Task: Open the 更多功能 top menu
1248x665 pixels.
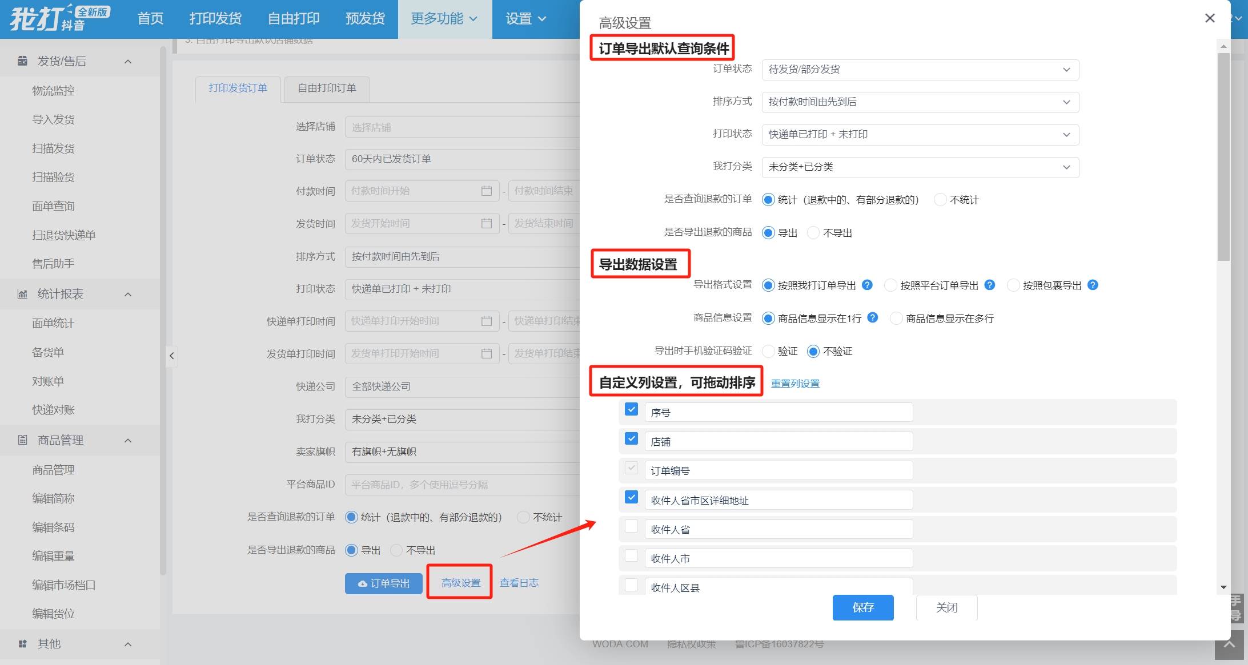Action: click(444, 19)
